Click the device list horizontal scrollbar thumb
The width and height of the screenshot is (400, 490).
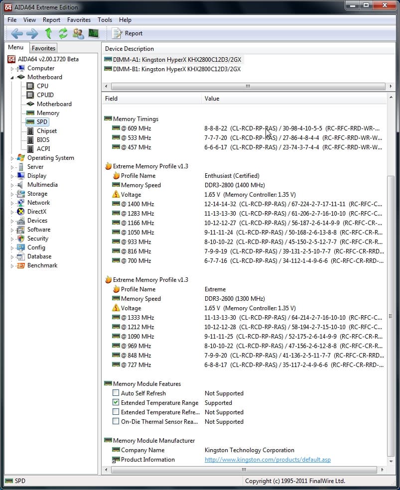[248, 86]
